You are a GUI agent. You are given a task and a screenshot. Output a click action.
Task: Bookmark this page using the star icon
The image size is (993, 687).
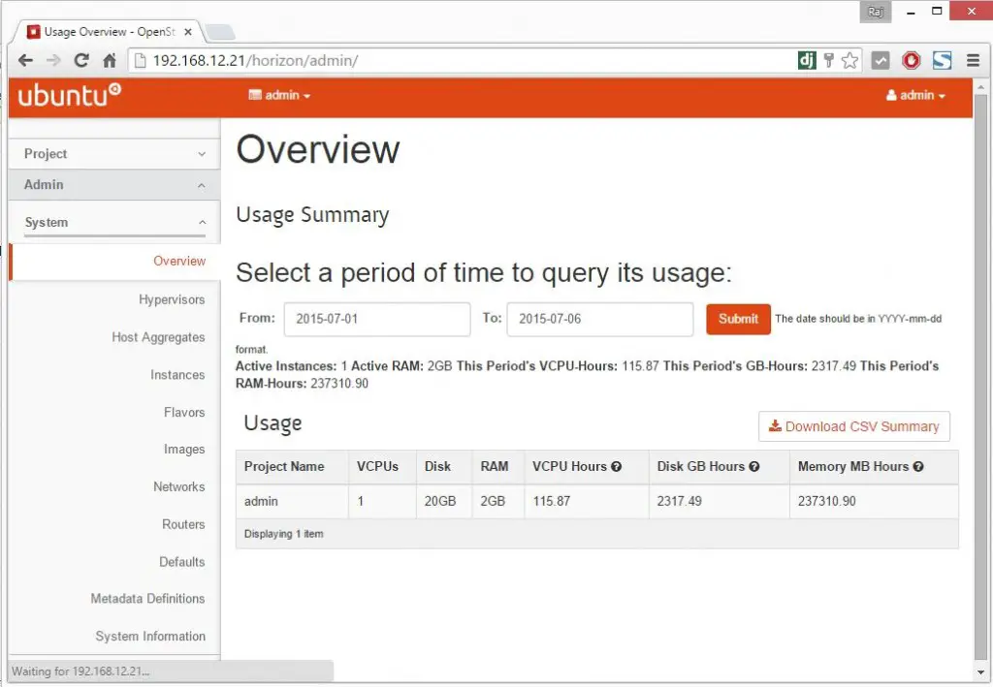[x=850, y=60]
